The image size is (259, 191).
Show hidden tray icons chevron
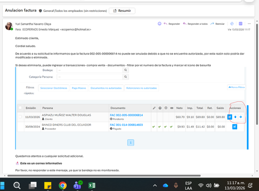155,186
